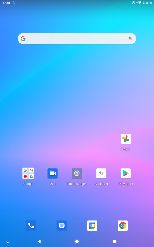Tap the battery icon in status bar
The height and width of the screenshot is (247, 154).
coord(144,3)
